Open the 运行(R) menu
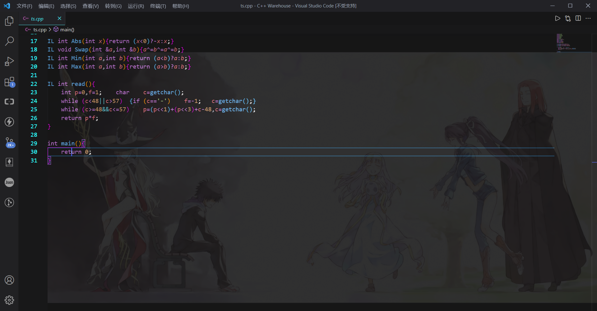Viewport: 597px width, 311px height. (136, 6)
